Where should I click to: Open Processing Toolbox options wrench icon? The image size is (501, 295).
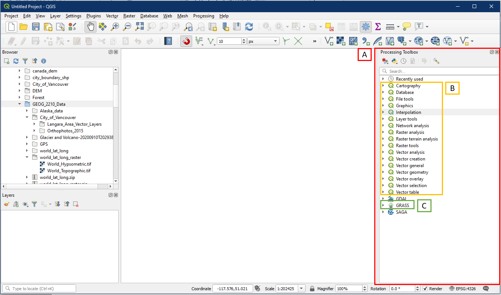click(436, 61)
